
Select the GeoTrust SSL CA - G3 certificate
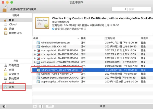point(93,47)
